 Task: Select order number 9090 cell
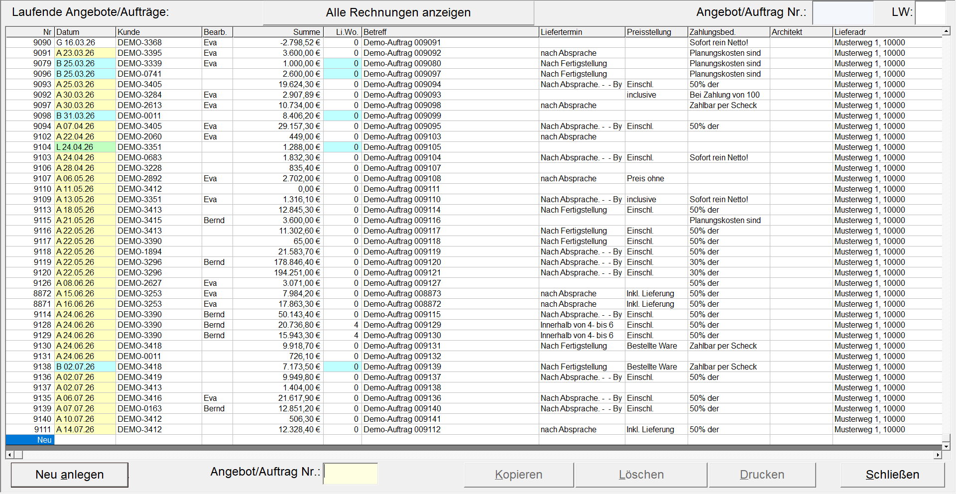coord(30,43)
